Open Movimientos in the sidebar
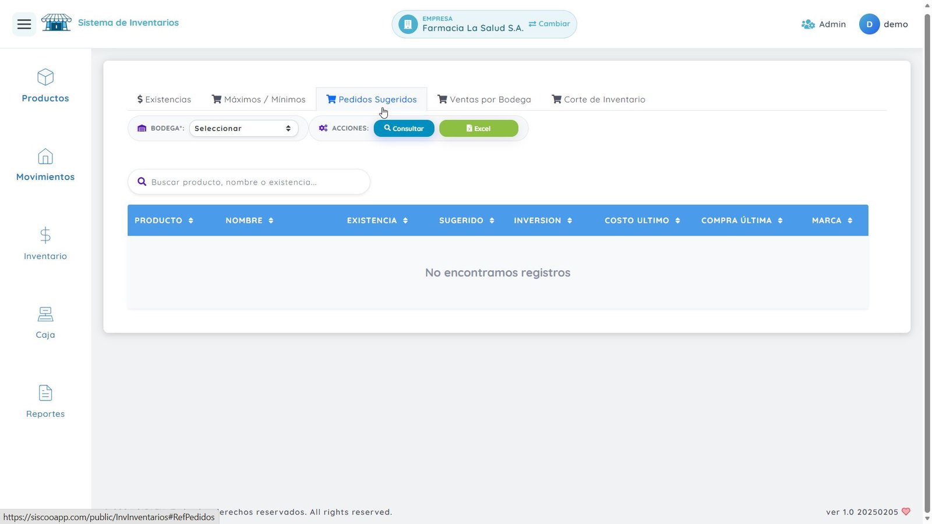The width and height of the screenshot is (932, 524). [x=45, y=165]
